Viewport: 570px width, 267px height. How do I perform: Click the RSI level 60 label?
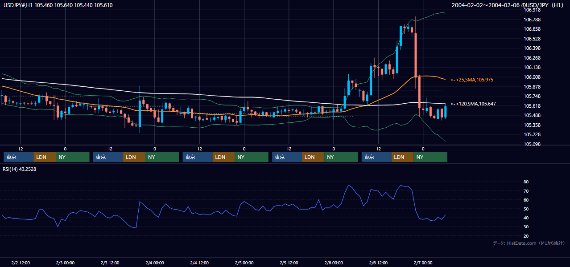pos(526,200)
